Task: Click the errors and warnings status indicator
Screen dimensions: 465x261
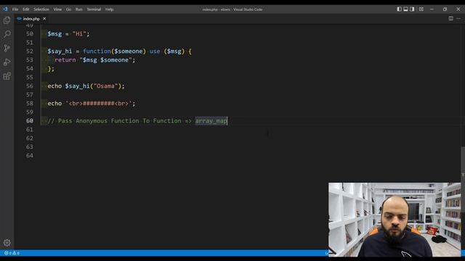Action: 12,253
